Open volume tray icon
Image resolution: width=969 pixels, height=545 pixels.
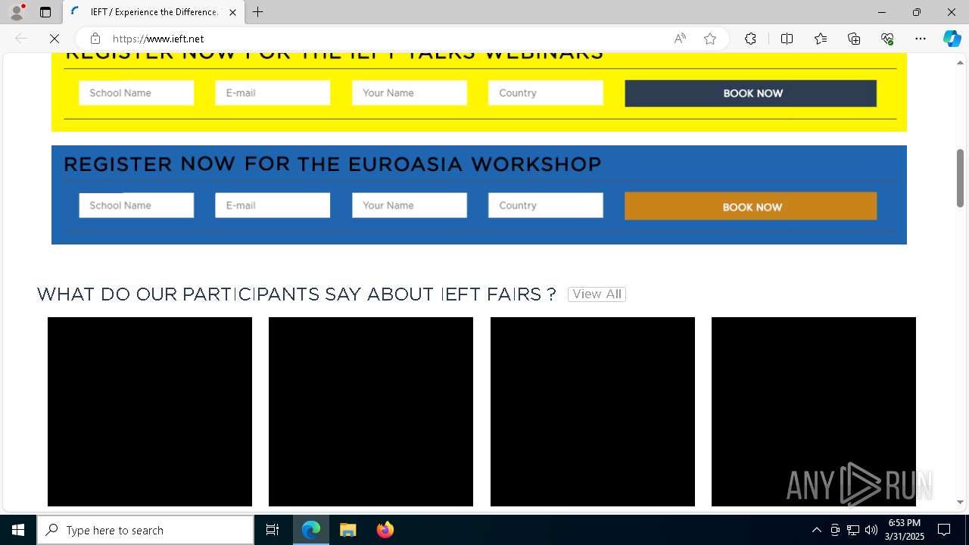click(x=871, y=530)
